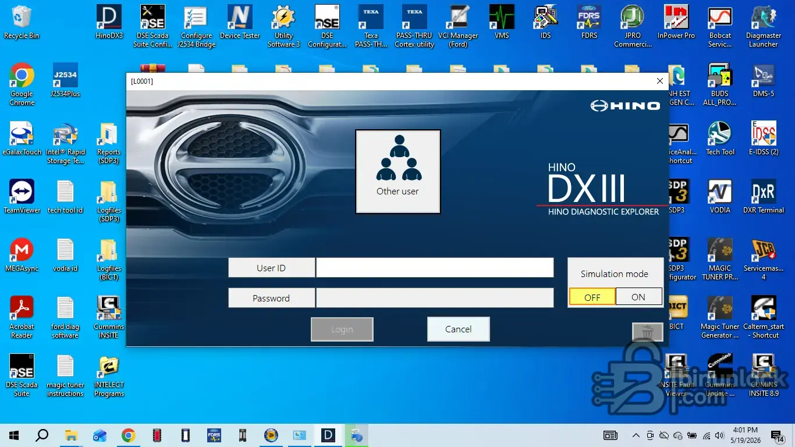Image resolution: width=795 pixels, height=447 pixels.
Task: Select Configure J2534 Bridge desktop icon
Action: (x=196, y=26)
